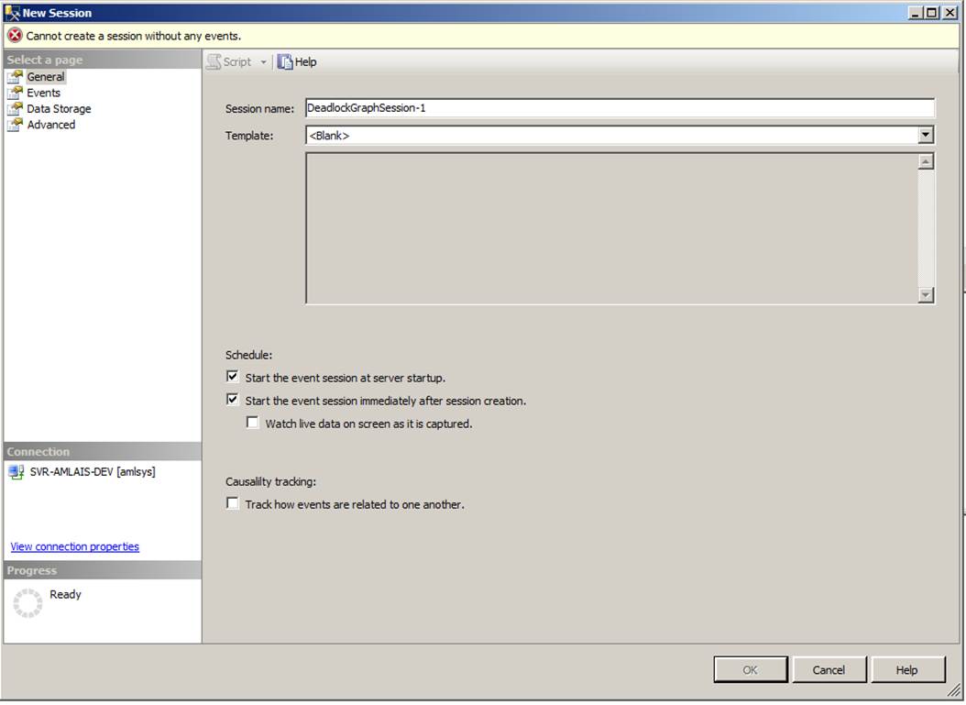The image size is (966, 705).
Task: Toggle start session immediately after creation
Action: [232, 400]
